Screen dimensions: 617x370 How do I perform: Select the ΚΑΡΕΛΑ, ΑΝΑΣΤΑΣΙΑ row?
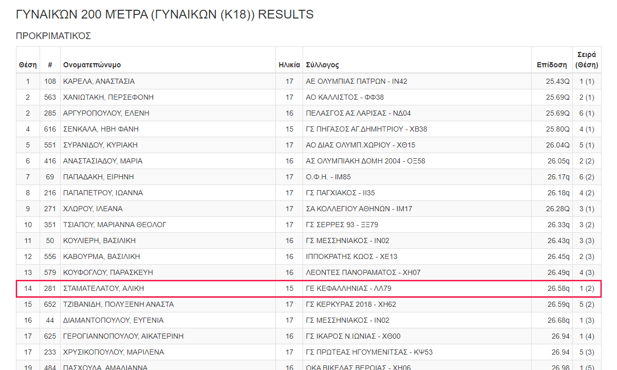click(x=309, y=81)
